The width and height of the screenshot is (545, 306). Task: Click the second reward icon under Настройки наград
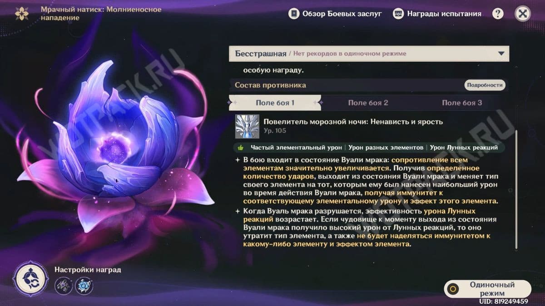point(84,286)
